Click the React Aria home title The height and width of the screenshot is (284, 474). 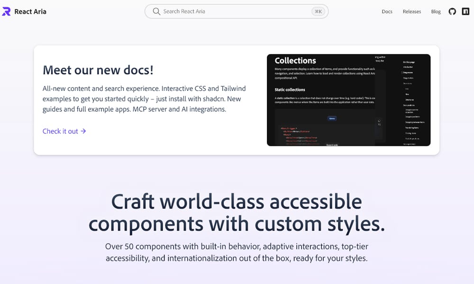[30, 11]
